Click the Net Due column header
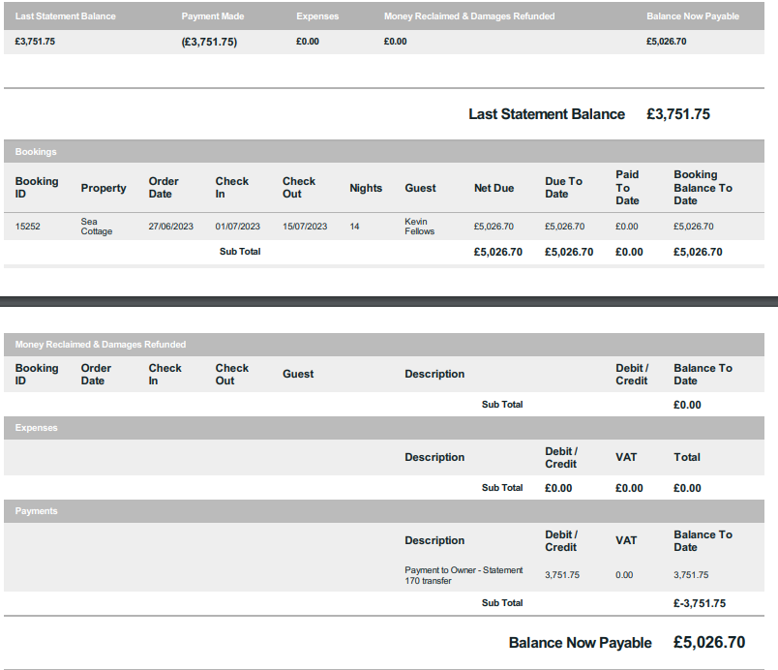Viewport: 778px width, 670px height. point(494,188)
